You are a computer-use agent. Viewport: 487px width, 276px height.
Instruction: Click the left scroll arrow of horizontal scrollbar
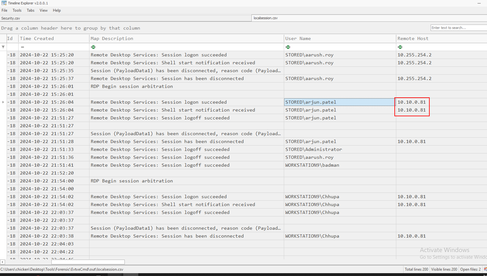(3, 262)
